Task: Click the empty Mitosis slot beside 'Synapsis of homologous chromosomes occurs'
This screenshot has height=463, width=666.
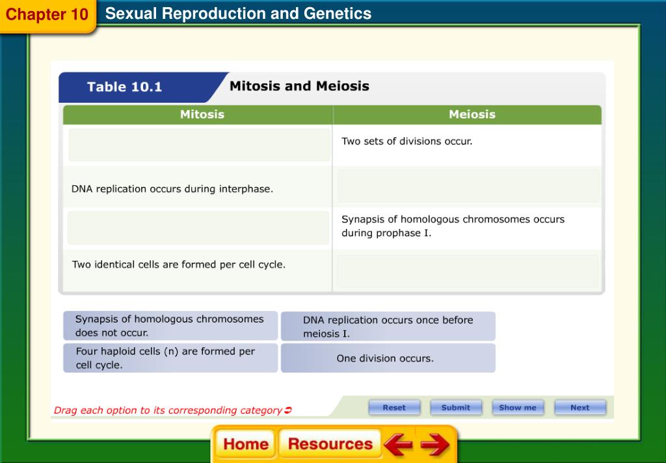Action: coord(198,228)
